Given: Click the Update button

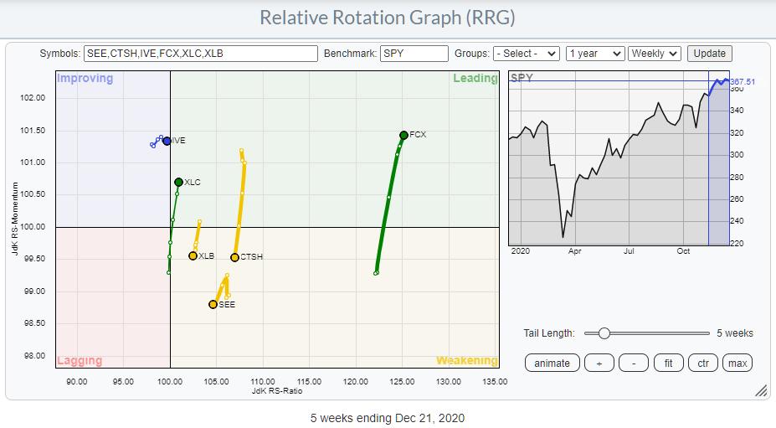Looking at the screenshot, I should tap(709, 53).
